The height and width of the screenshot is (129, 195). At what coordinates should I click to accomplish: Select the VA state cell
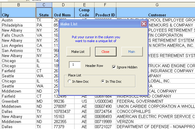tap(44, 35)
